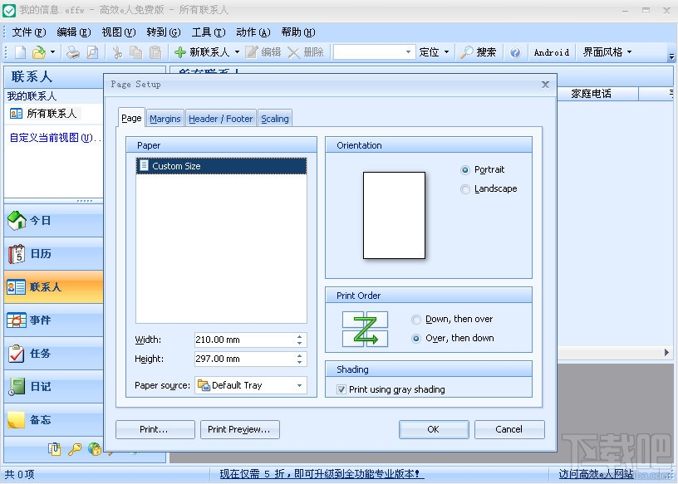This screenshot has width=678, height=484.
Task: Click the Height spinner arrows
Action: 300,359
